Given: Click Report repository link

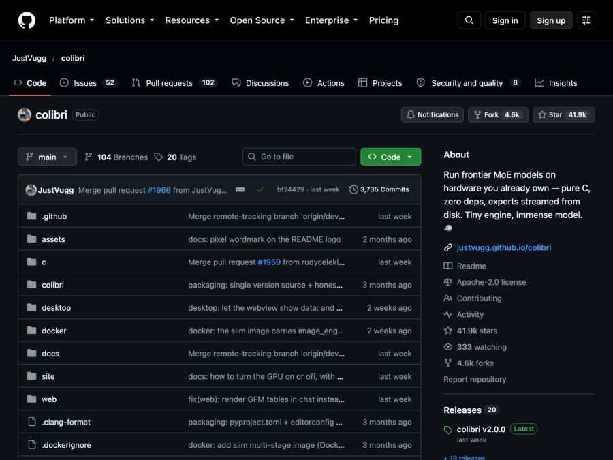Looking at the screenshot, I should pos(475,379).
